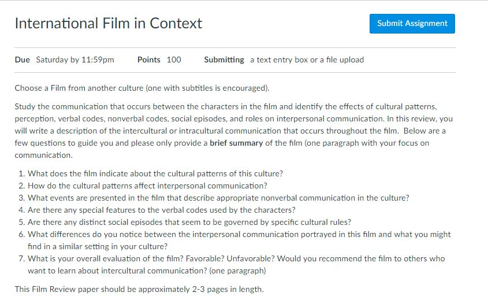This screenshot has height=296, width=488.
Task: Click the '(one paragraph)' text ending question 7
Action: (237, 271)
